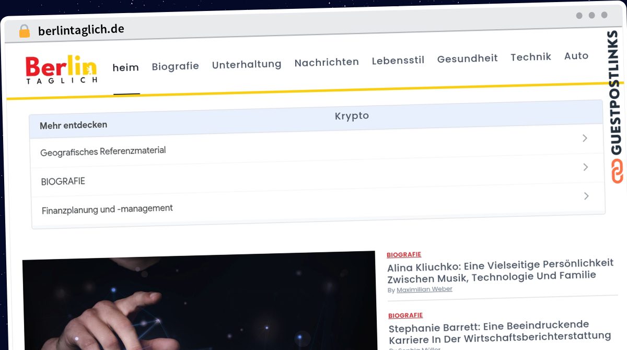Click the Krypto link

pos(352,116)
